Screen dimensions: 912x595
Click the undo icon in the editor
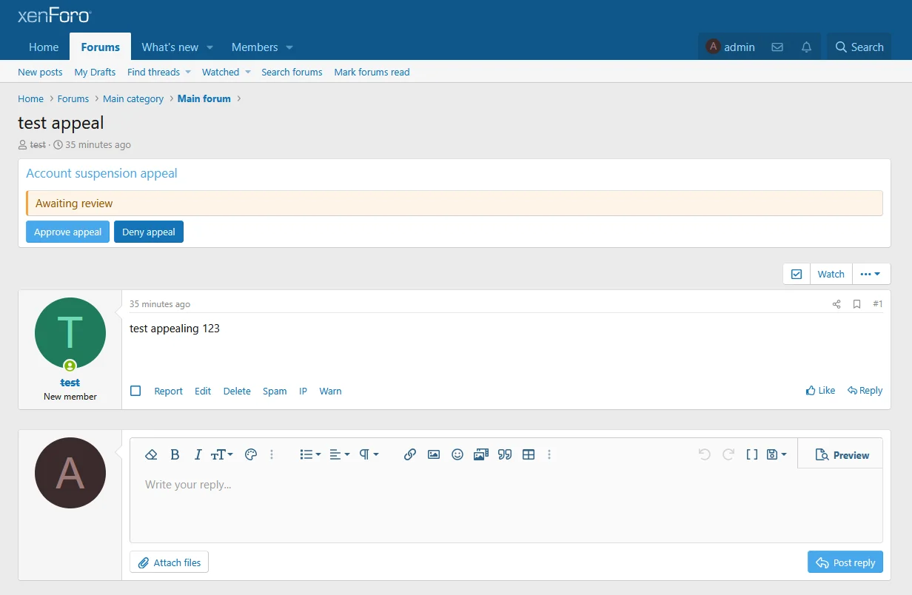[704, 454]
